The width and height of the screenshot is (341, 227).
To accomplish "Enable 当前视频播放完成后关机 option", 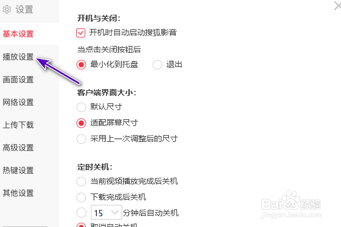I will tap(81, 182).
